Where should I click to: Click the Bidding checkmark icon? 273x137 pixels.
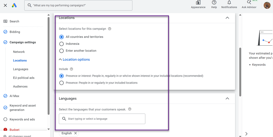tap(5, 32)
